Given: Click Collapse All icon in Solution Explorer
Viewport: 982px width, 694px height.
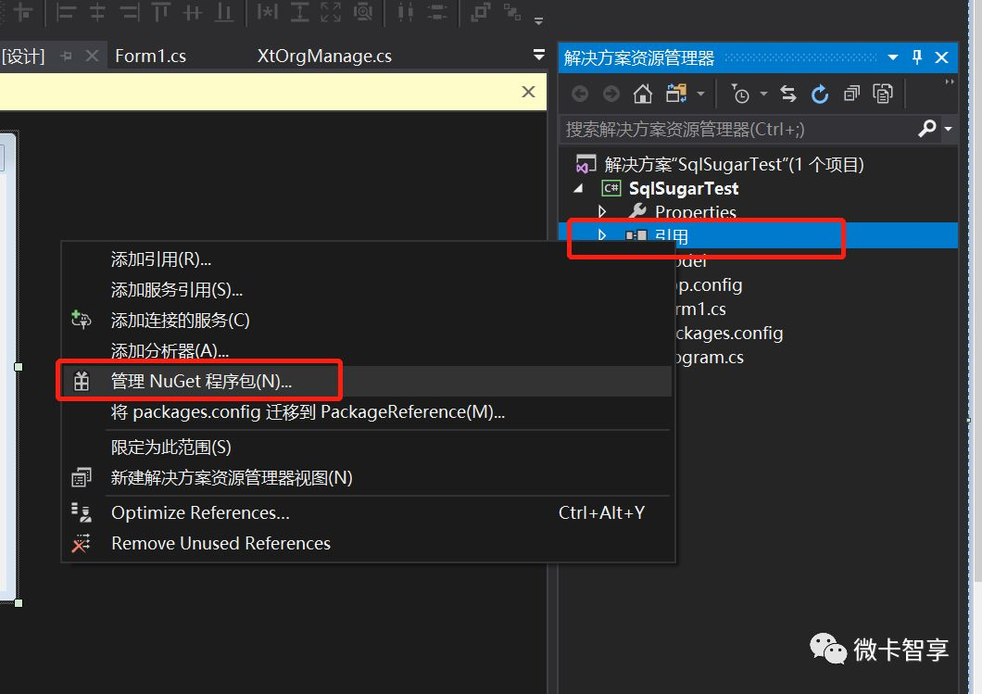Looking at the screenshot, I should pyautogui.click(x=851, y=94).
